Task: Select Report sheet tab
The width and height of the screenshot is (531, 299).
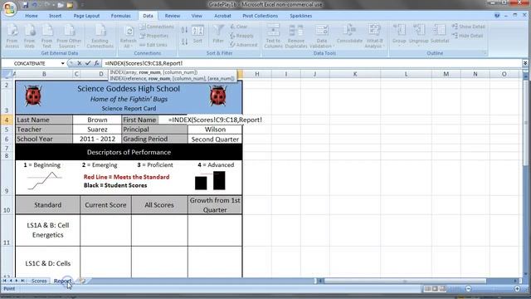Action: coord(63,281)
